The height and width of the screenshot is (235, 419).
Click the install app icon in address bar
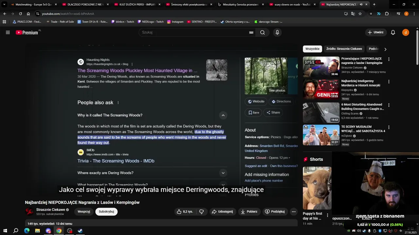pos(346,14)
